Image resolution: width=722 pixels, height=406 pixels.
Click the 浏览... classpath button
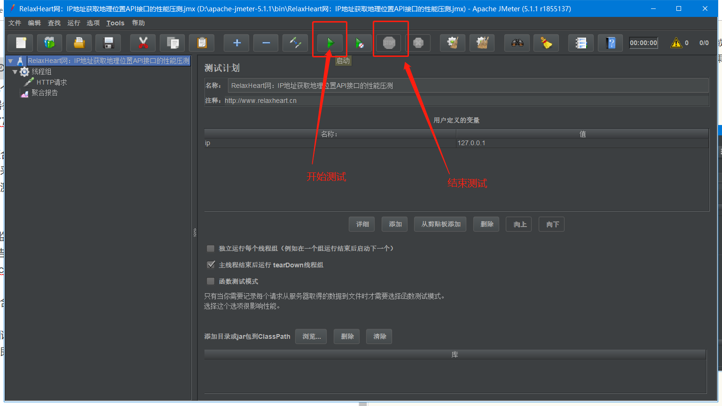(x=312, y=336)
